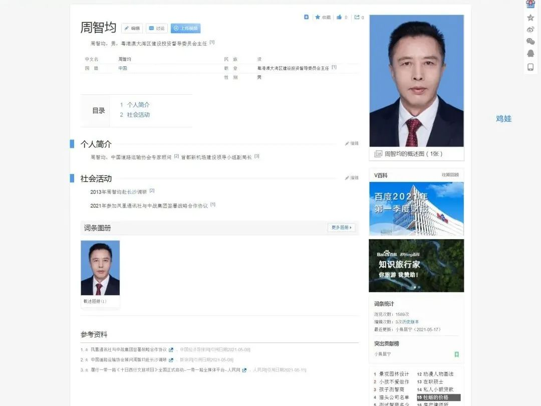Click the 中国 nationality value in the info table
The width and height of the screenshot is (541, 406).
(x=123, y=68)
